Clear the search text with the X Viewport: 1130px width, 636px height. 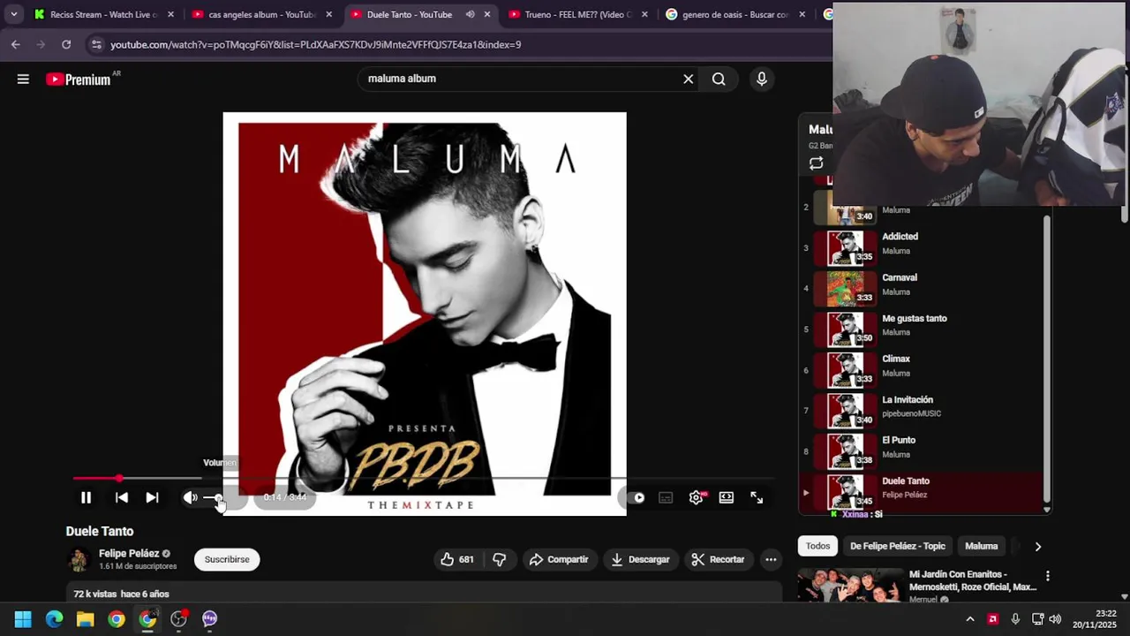689,79
